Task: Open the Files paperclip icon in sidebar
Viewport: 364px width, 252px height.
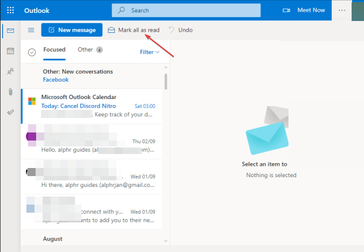Action: [10, 92]
